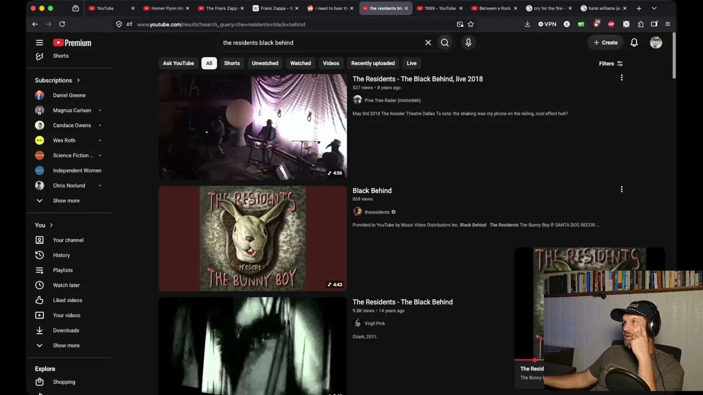Open more options for the Black Behind result
703x395 pixels.
click(622, 189)
